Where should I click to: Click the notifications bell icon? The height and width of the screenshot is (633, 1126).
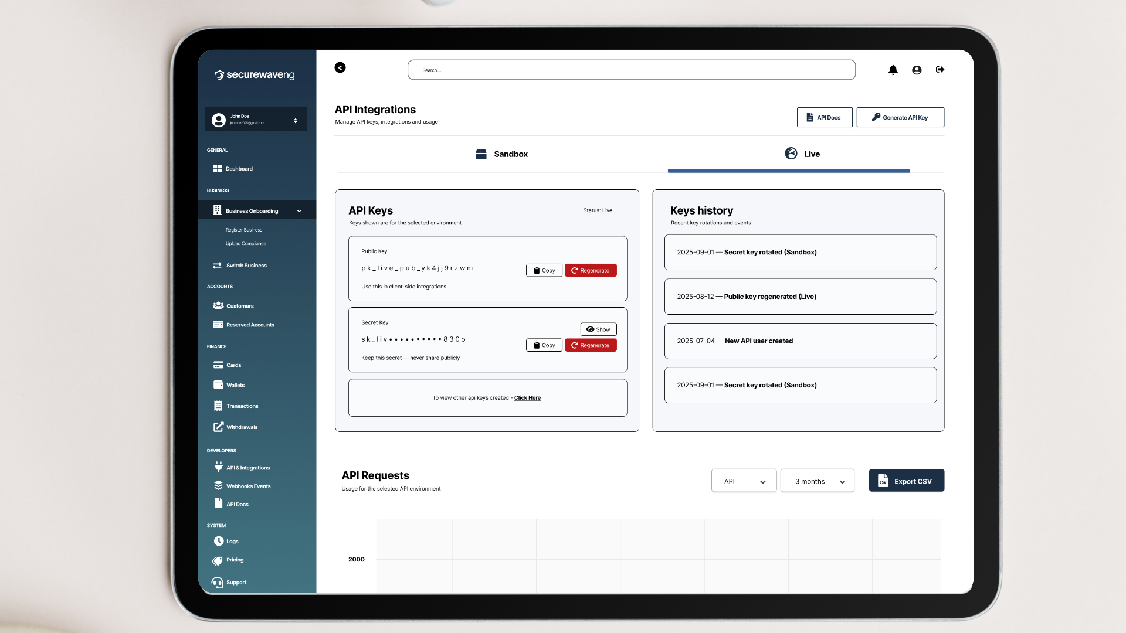(x=893, y=70)
